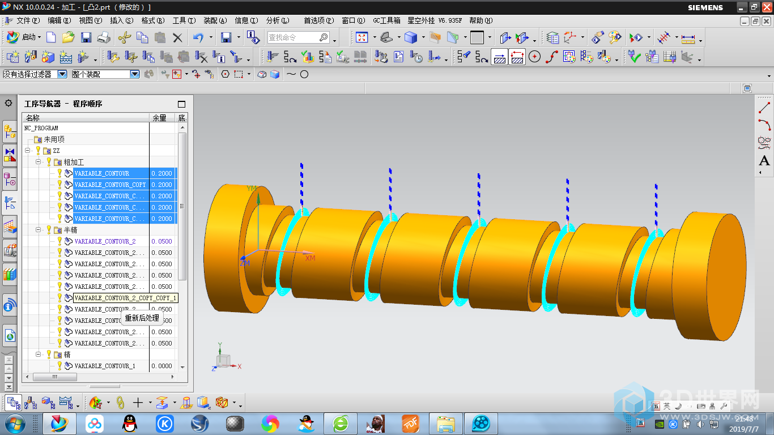
Task: Click the WCS orientation axes icon
Action: tap(570, 37)
